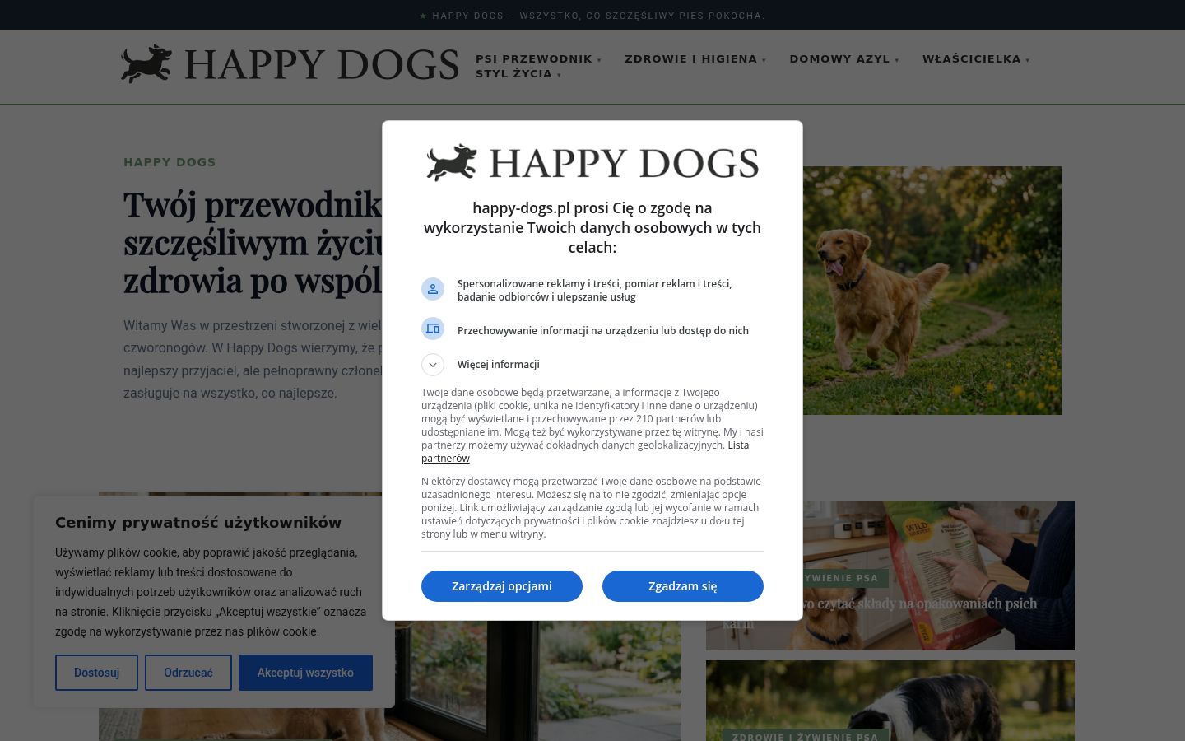Expand Domowy Azyl dropdown arrow

pyautogui.click(x=897, y=60)
